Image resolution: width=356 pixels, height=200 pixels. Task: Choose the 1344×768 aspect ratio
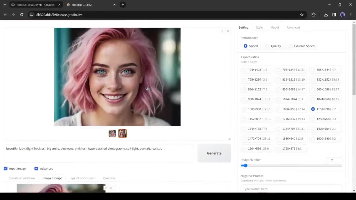pyautogui.click(x=257, y=129)
